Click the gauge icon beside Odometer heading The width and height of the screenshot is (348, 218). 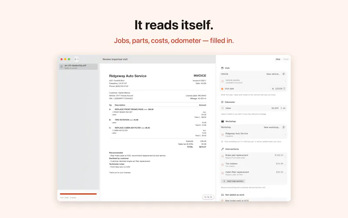point(222,102)
